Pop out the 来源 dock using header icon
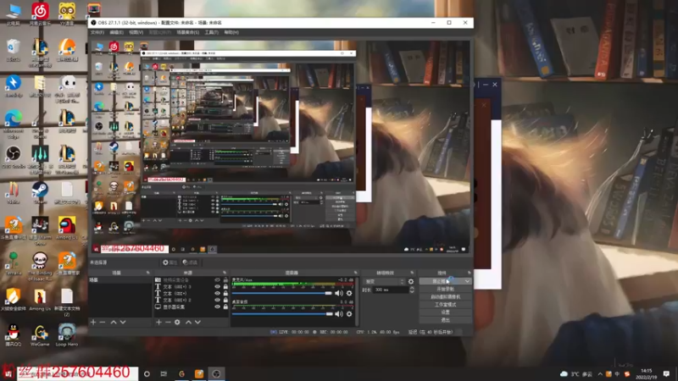This screenshot has width=678, height=381. pos(225,273)
